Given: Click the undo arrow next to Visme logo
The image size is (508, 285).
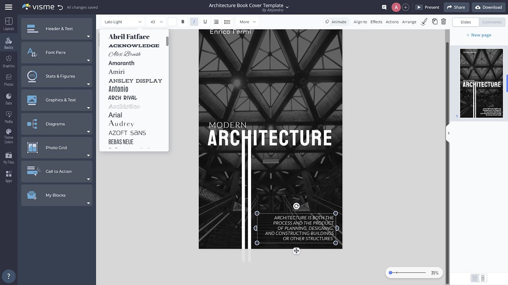Looking at the screenshot, I should coord(60,7).
